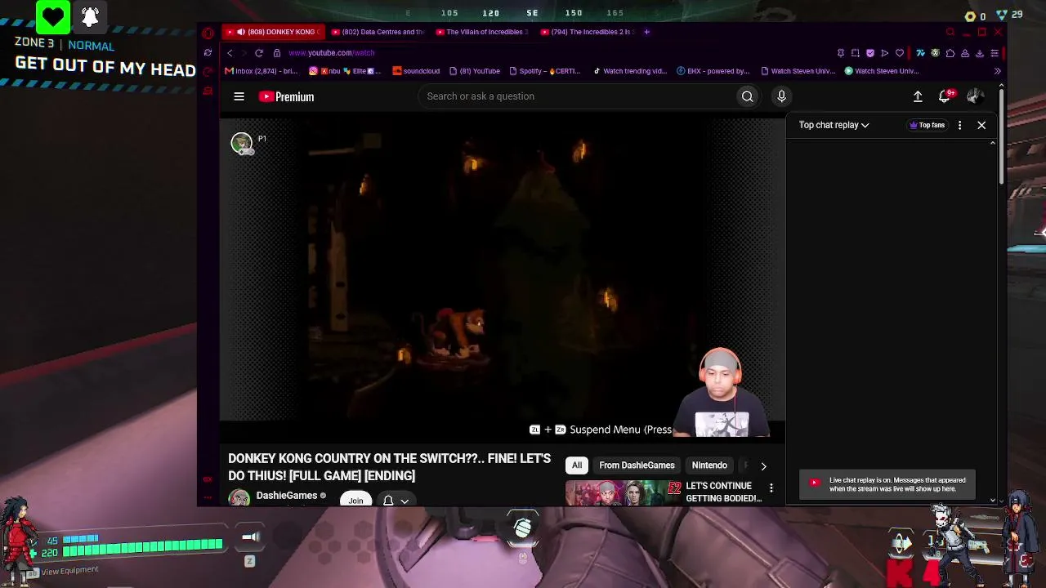
Task: Show more hidden bookmarks chevron
Action: pyautogui.click(x=997, y=71)
